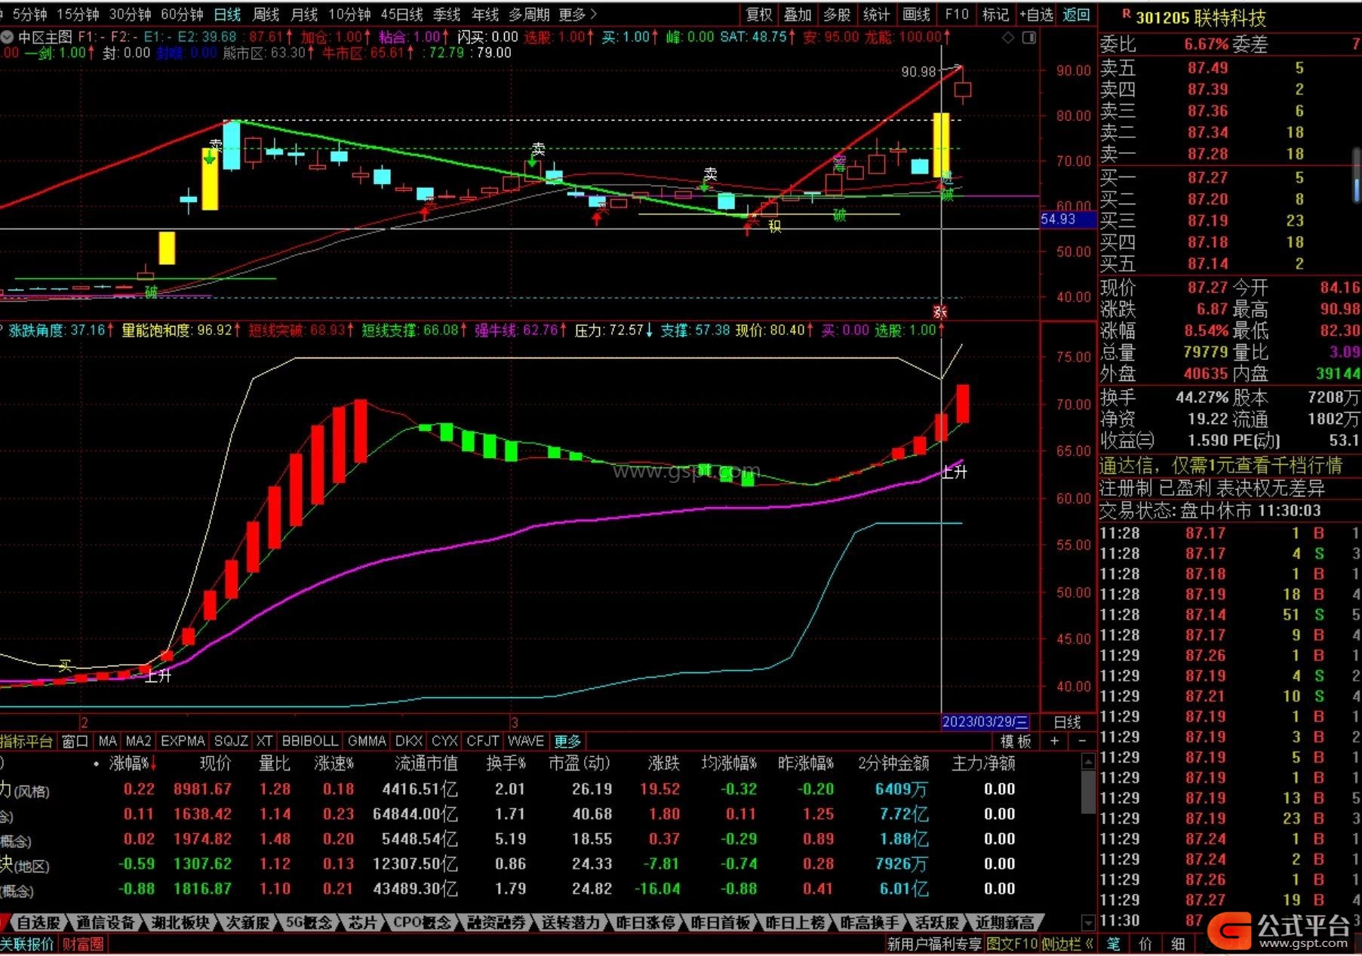Open 昨日涨停 bottom tab
Viewport: 1362px width, 956px height.
tap(645, 923)
